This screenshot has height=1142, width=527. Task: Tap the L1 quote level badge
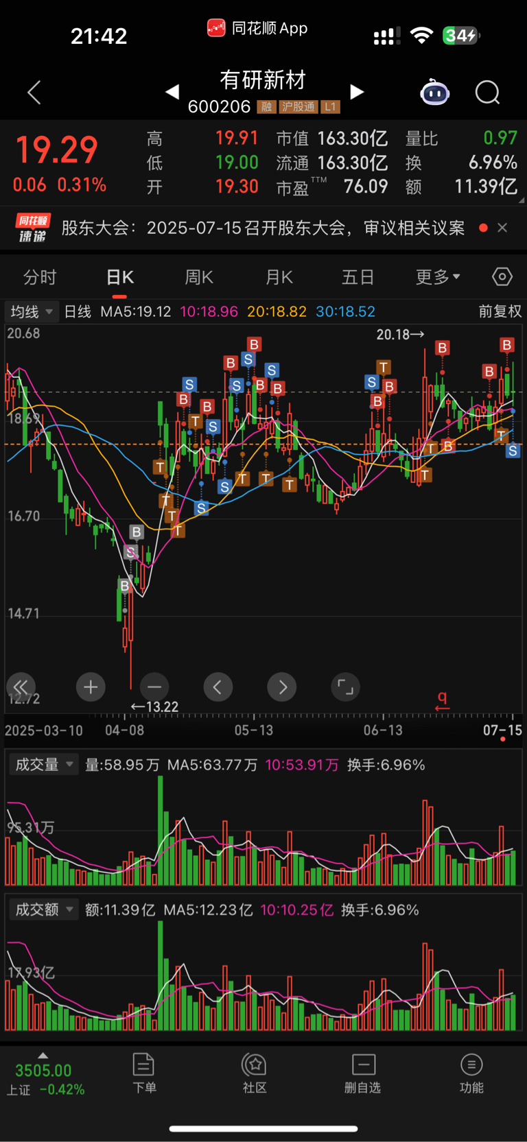(x=331, y=107)
